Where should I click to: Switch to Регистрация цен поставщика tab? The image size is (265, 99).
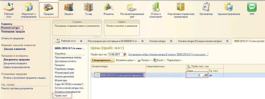pyautogui.click(x=116, y=41)
